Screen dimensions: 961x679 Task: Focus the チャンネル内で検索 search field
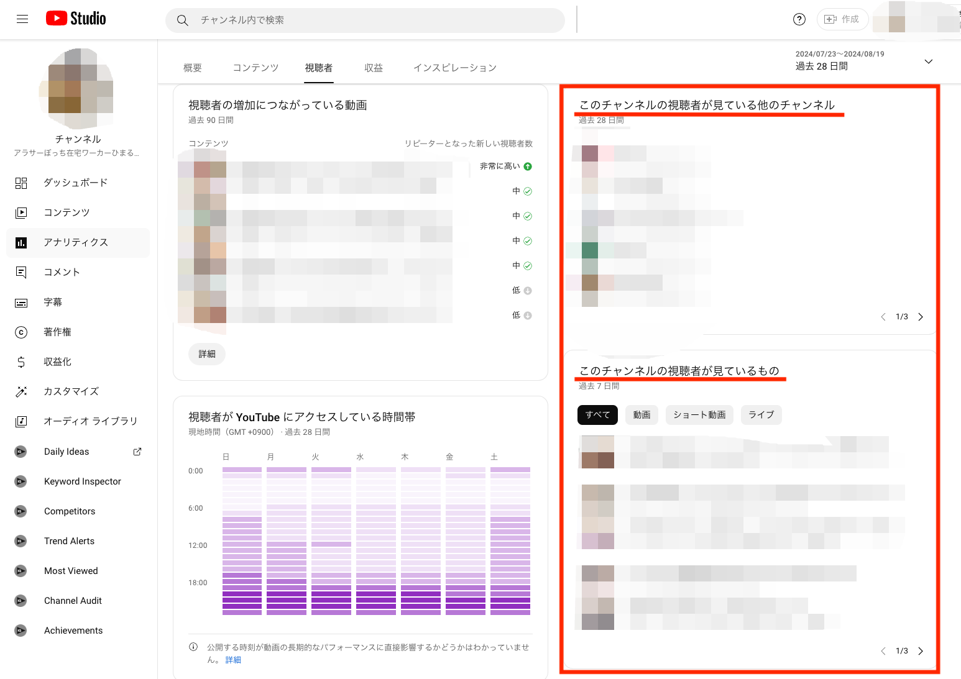click(365, 21)
